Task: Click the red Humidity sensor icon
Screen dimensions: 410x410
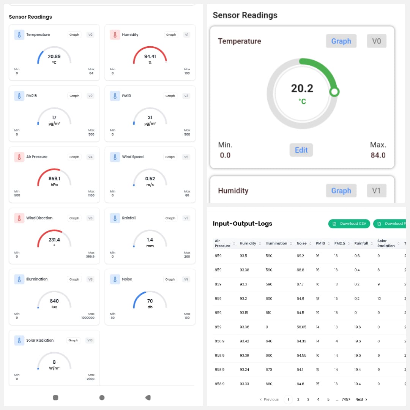Action: pos(115,35)
